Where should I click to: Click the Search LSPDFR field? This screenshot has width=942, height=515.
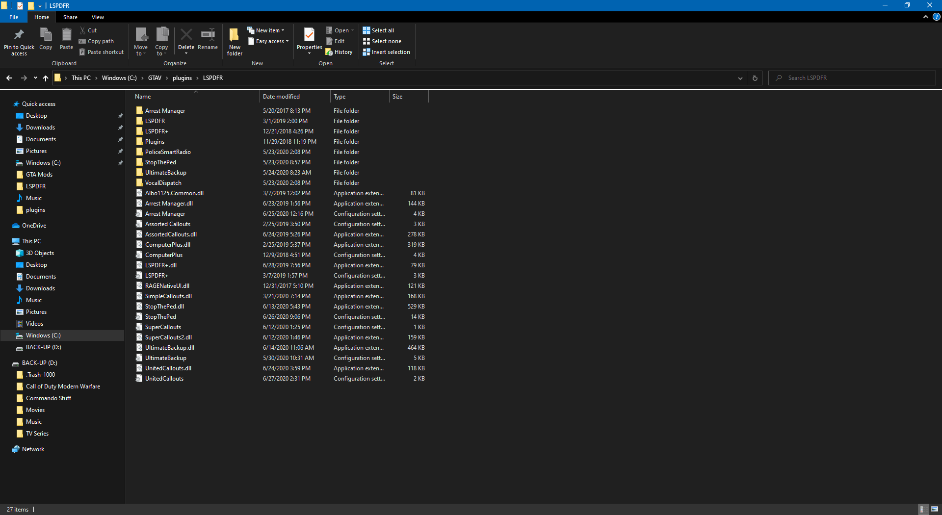tap(852, 78)
